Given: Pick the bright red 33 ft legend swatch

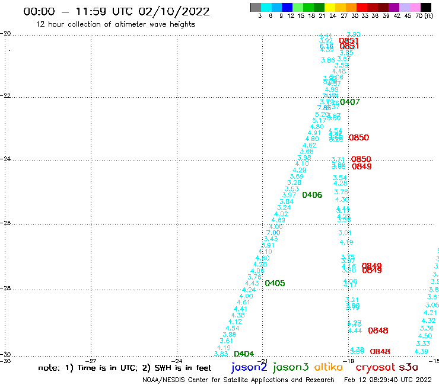Looking at the screenshot, I should (362, 7).
